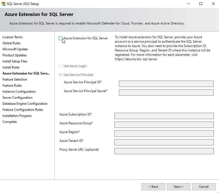Click the Azure Tenant ID* label
This screenshot has width=219, height=193.
(x=71, y=141)
